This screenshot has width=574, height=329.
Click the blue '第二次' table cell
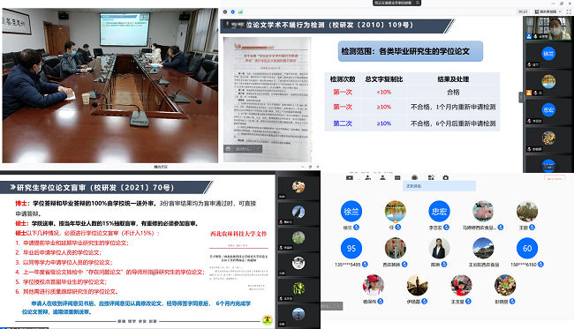343,123
